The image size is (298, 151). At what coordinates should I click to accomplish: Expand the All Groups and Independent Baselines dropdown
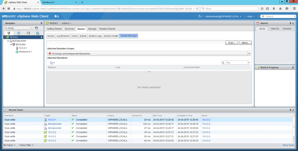tap(249, 54)
